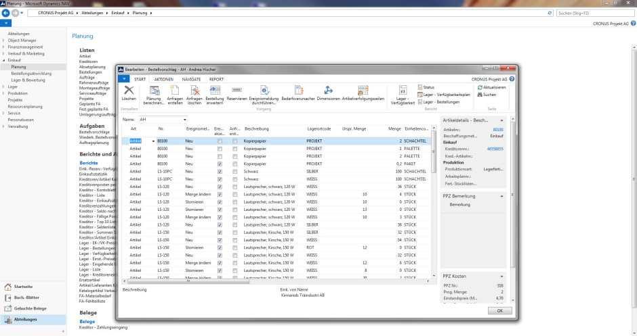Run Planung berechnen from the ribbon

click(x=154, y=91)
